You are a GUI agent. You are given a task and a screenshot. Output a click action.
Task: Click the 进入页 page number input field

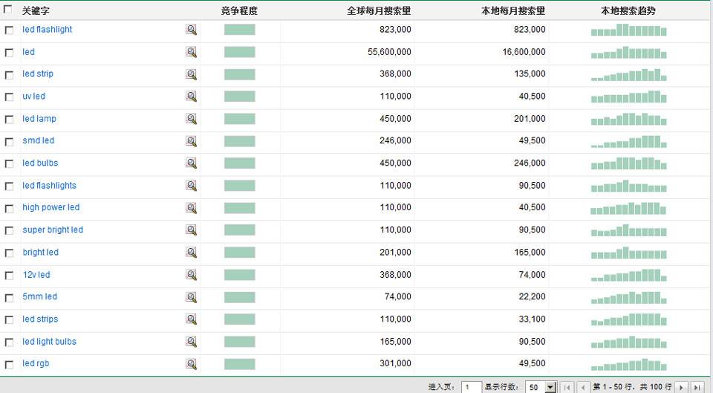[x=471, y=387]
